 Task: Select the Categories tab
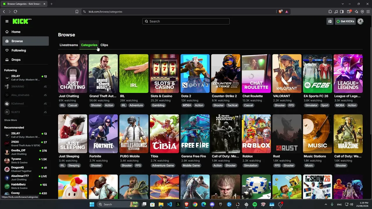point(89,45)
